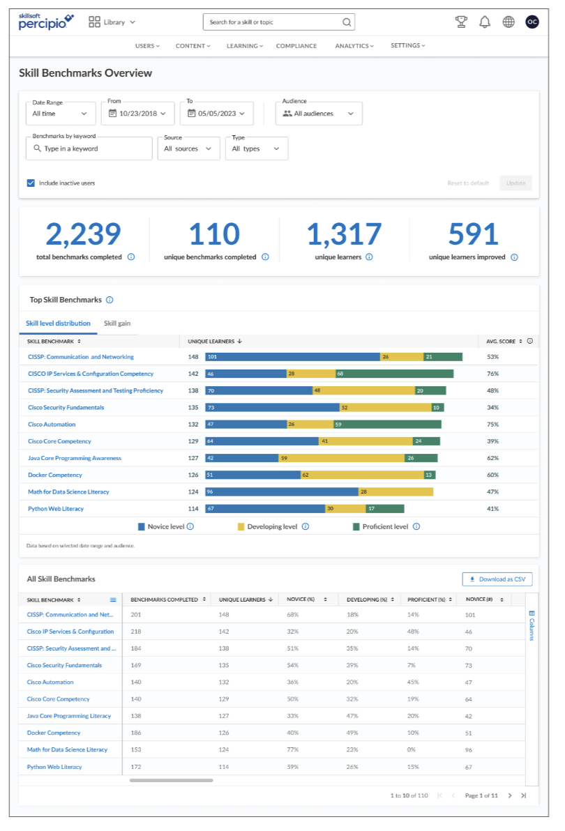This screenshot has width=565, height=831.
Task: Sort table by Benchmarks Completed
Action: 168,600
